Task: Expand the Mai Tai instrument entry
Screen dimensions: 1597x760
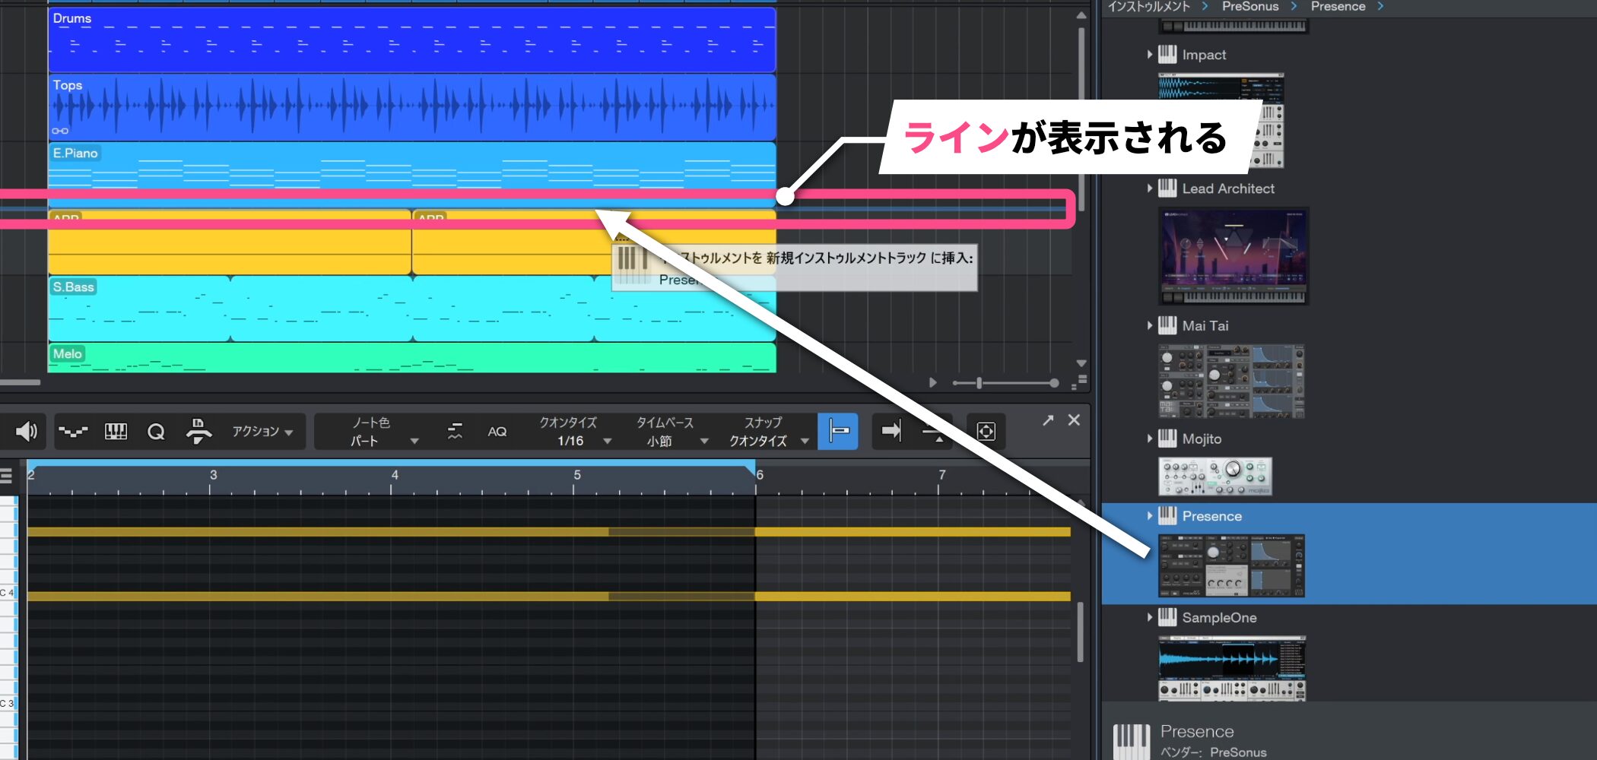Action: tap(1150, 326)
